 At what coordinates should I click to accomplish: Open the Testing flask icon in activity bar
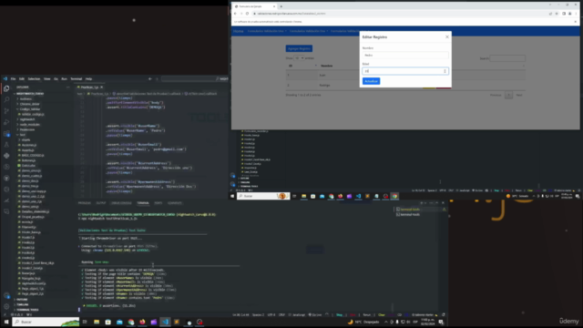(x=6, y=145)
